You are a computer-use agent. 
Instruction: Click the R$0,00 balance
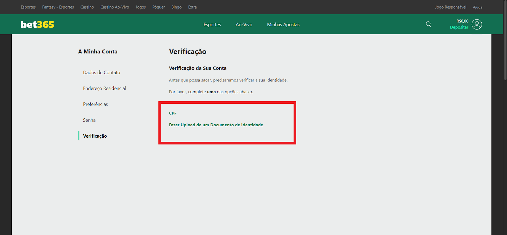point(462,21)
